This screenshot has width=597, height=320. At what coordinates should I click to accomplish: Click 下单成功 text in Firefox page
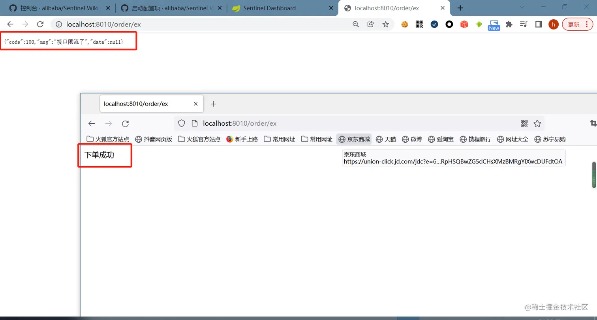(99, 155)
